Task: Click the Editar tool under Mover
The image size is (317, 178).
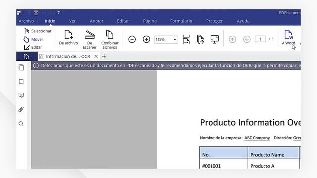Action: pos(33,47)
